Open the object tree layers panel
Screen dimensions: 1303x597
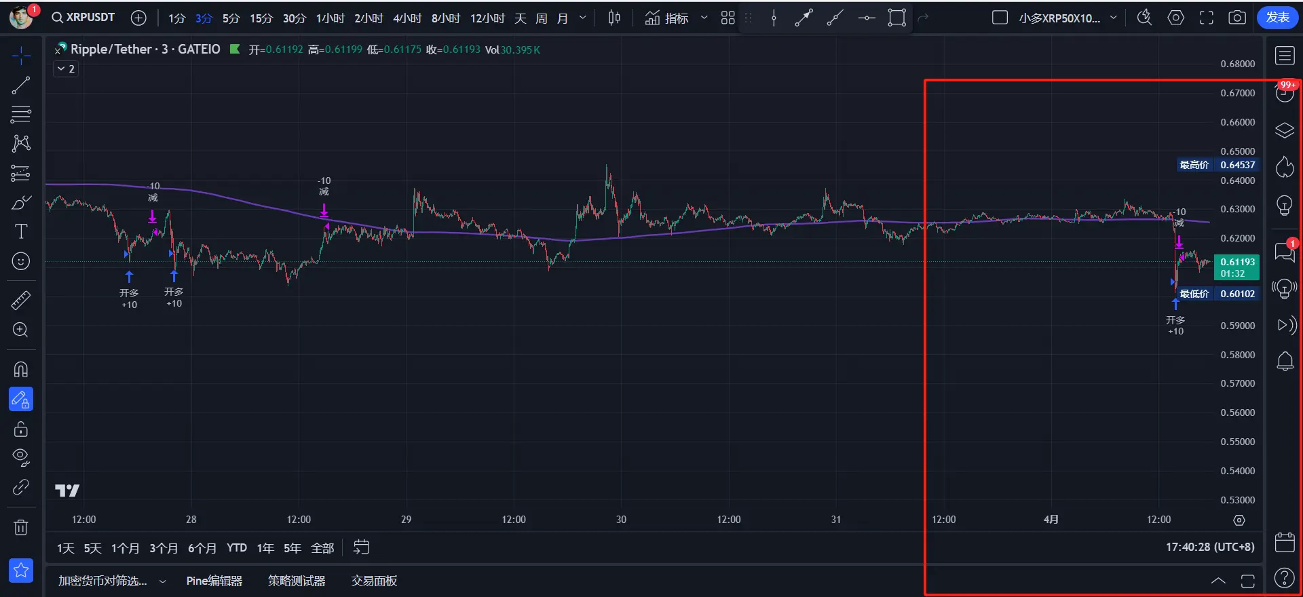(1285, 130)
